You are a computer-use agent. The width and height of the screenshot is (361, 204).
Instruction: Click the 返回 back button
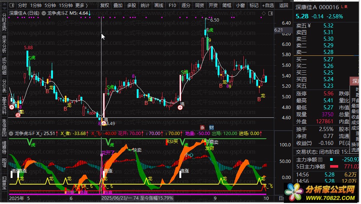tap(284, 5)
